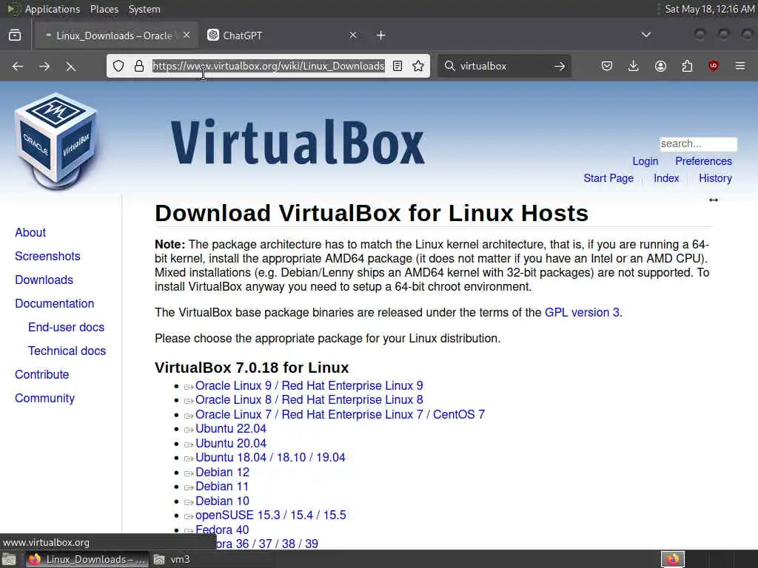
Task: Download the Debian 11 package
Action: click(222, 487)
